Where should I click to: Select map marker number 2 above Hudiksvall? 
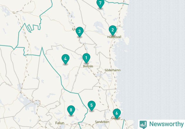pyautogui.click(x=113, y=30)
